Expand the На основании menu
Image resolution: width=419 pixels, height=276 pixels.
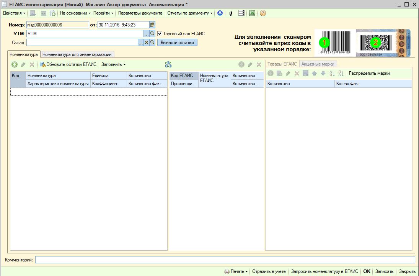coord(75,13)
